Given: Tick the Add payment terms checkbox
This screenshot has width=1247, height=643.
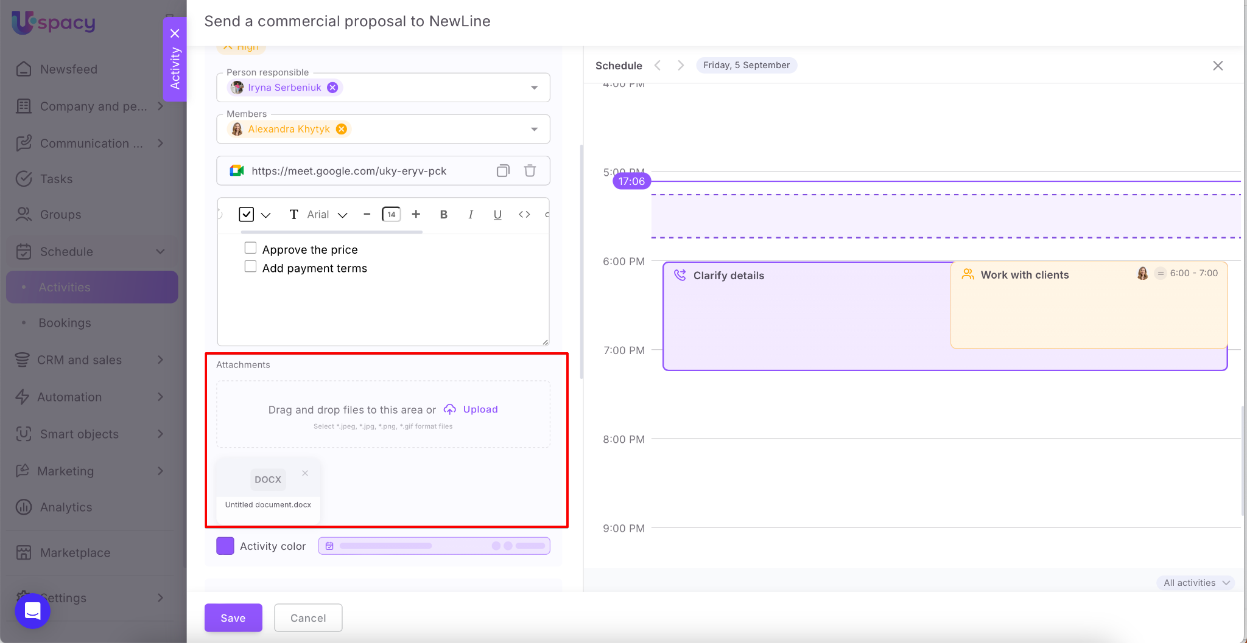Looking at the screenshot, I should pyautogui.click(x=250, y=267).
